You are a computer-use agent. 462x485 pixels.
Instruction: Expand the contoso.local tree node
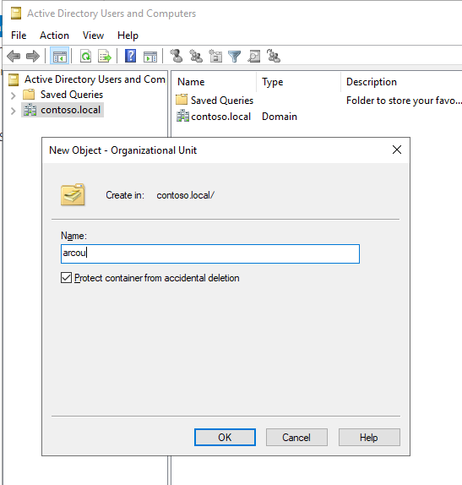[13, 111]
